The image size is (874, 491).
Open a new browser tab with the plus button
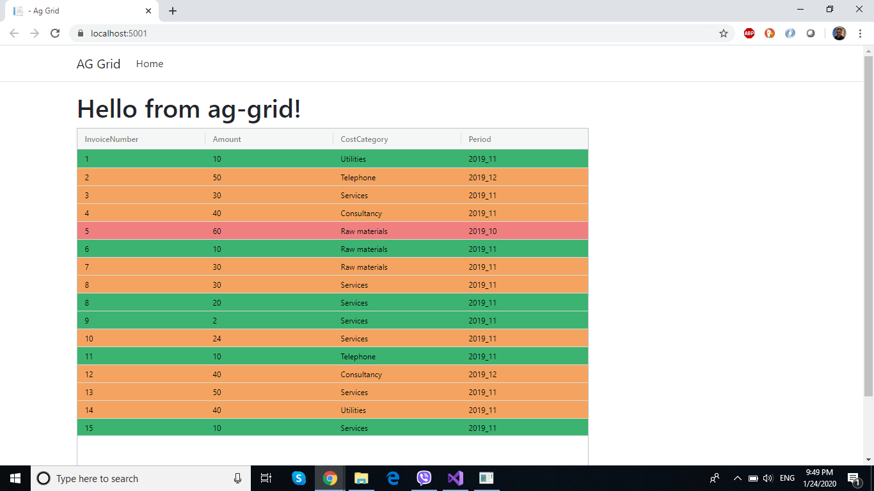click(x=173, y=10)
